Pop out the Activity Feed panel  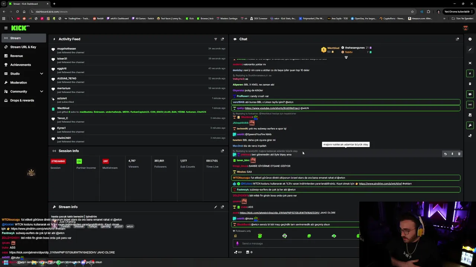click(x=222, y=39)
